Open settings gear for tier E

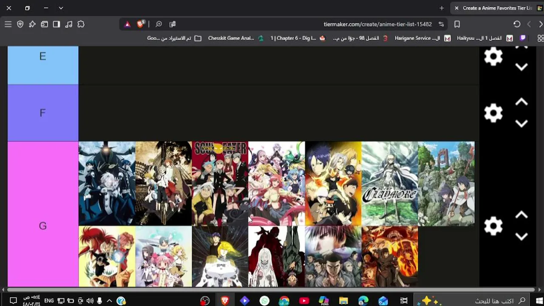(x=493, y=57)
